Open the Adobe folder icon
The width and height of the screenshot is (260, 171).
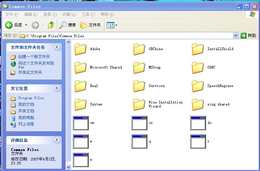[80, 49]
